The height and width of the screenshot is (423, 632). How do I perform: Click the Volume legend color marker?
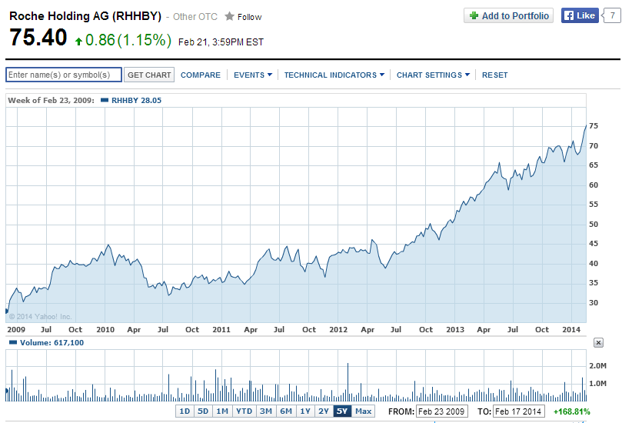coord(13,342)
